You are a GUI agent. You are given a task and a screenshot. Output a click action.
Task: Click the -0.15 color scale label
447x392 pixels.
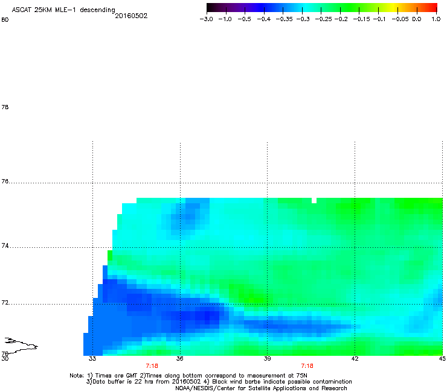tap(361, 19)
